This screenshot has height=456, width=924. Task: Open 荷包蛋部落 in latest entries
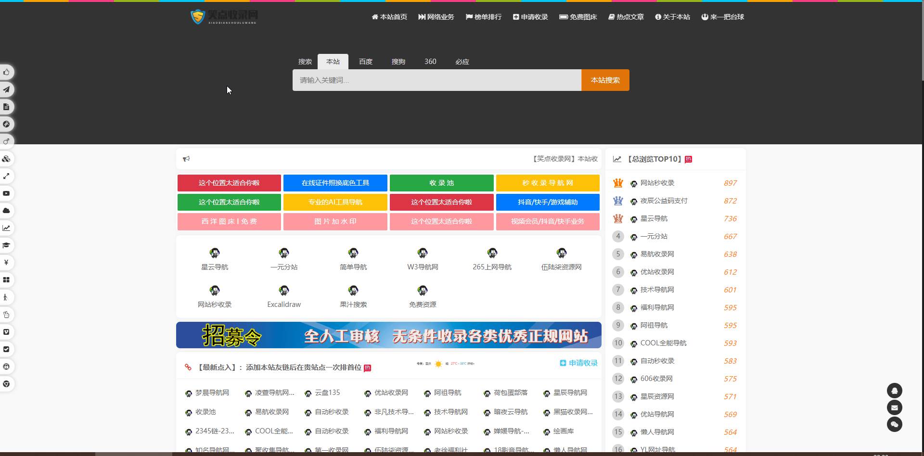coord(511,393)
